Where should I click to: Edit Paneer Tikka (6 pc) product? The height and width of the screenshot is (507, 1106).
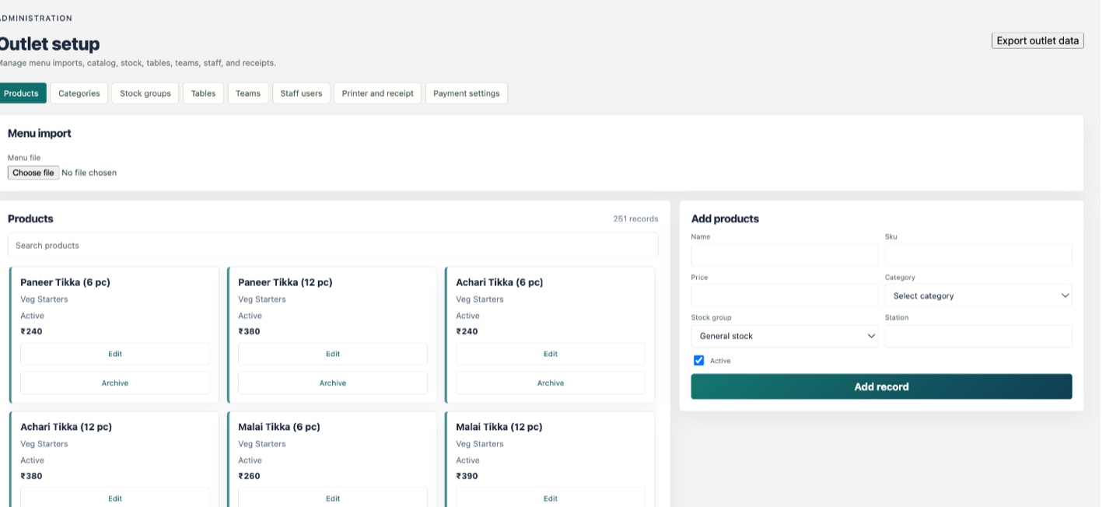(x=115, y=354)
